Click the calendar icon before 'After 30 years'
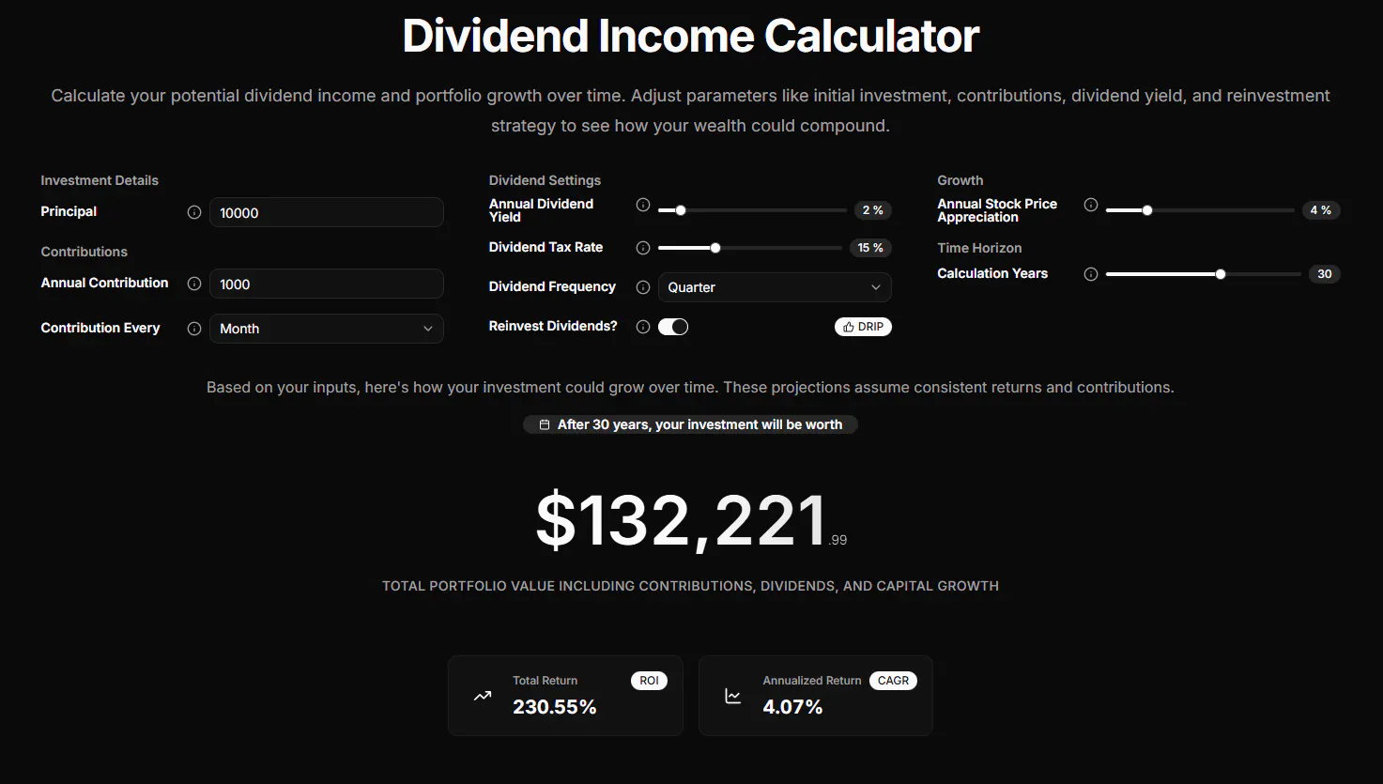The height and width of the screenshot is (784, 1383). click(545, 425)
